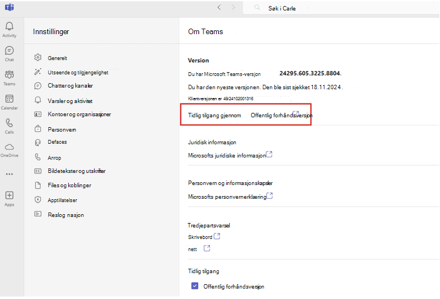Screen dimensions: 440x299
Task: Open the OneDrive cloud icon
Action: pos(9,147)
